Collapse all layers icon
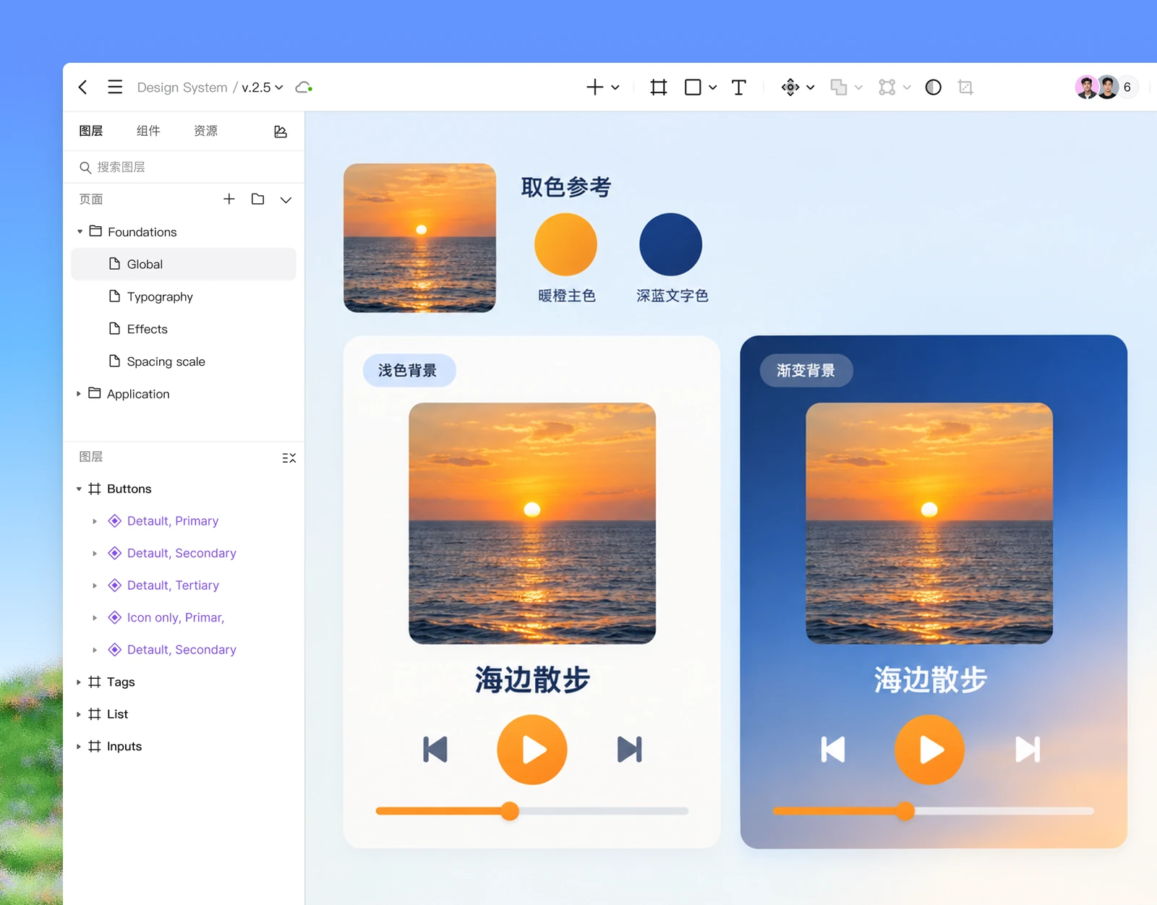This screenshot has width=1157, height=905. click(289, 458)
